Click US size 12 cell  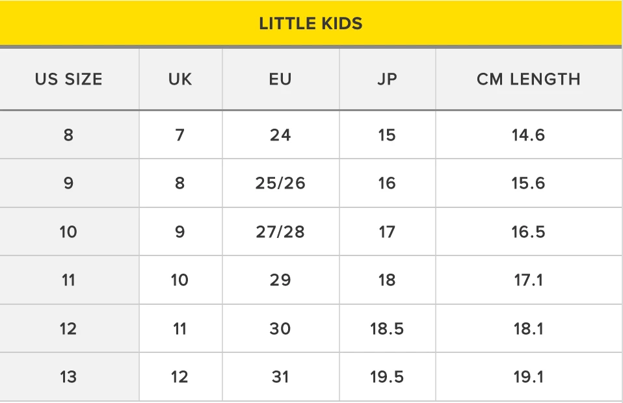click(x=69, y=329)
